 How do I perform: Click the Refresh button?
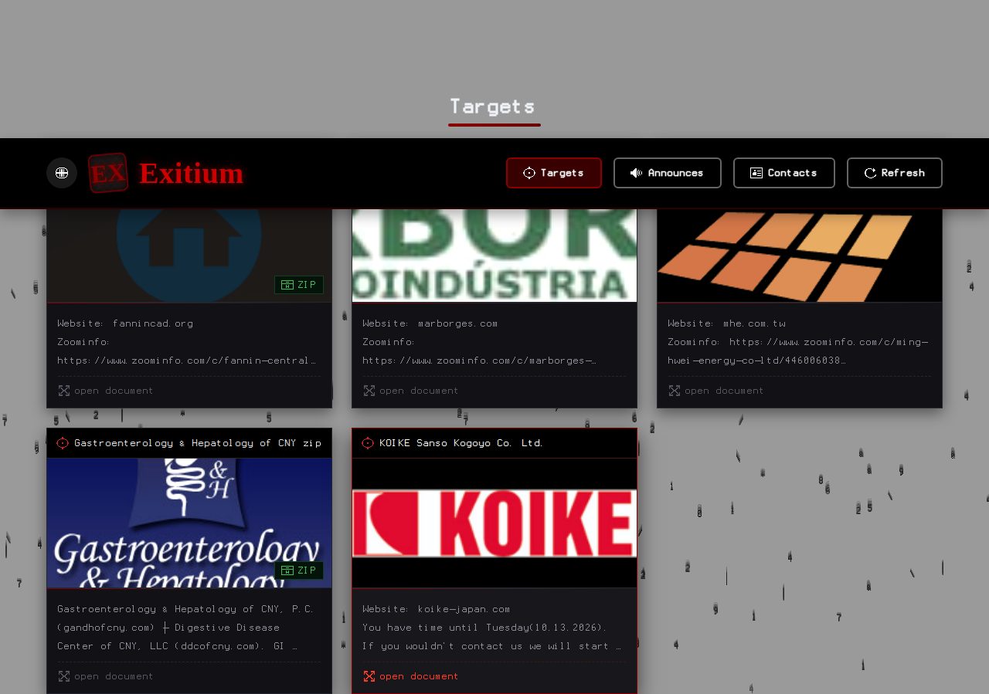coord(895,173)
